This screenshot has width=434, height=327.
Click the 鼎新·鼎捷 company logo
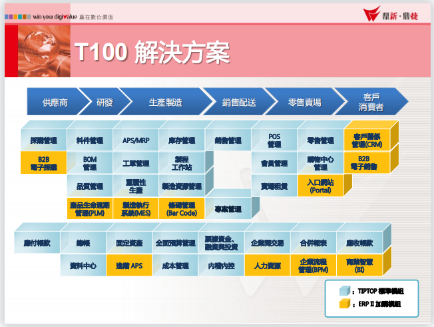[x=390, y=15]
